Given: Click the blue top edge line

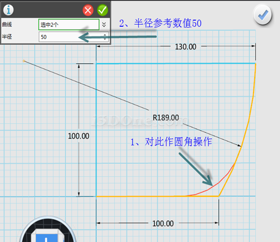Looking at the screenshot, I should [x=176, y=63].
